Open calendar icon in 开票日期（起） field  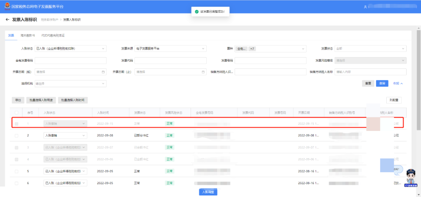[x=103, y=72]
